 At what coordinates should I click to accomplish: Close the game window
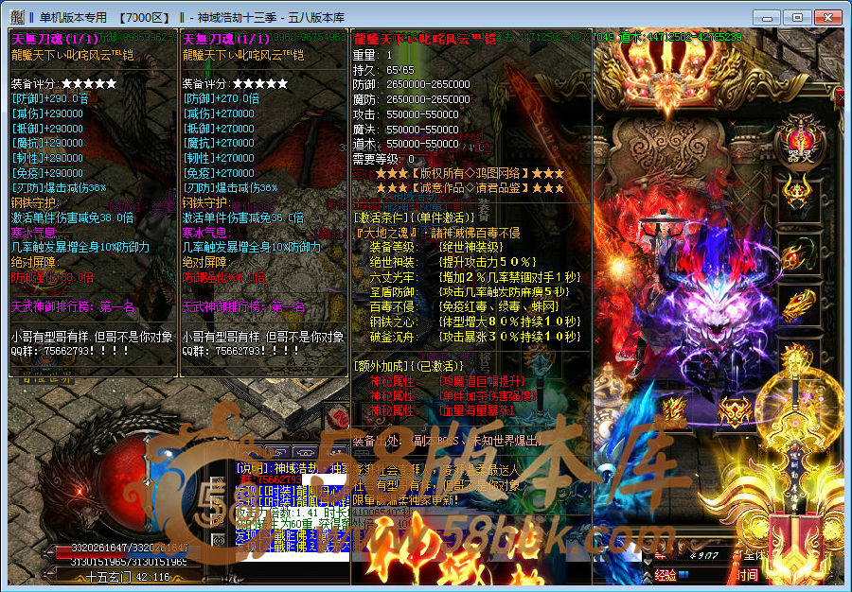click(x=828, y=18)
